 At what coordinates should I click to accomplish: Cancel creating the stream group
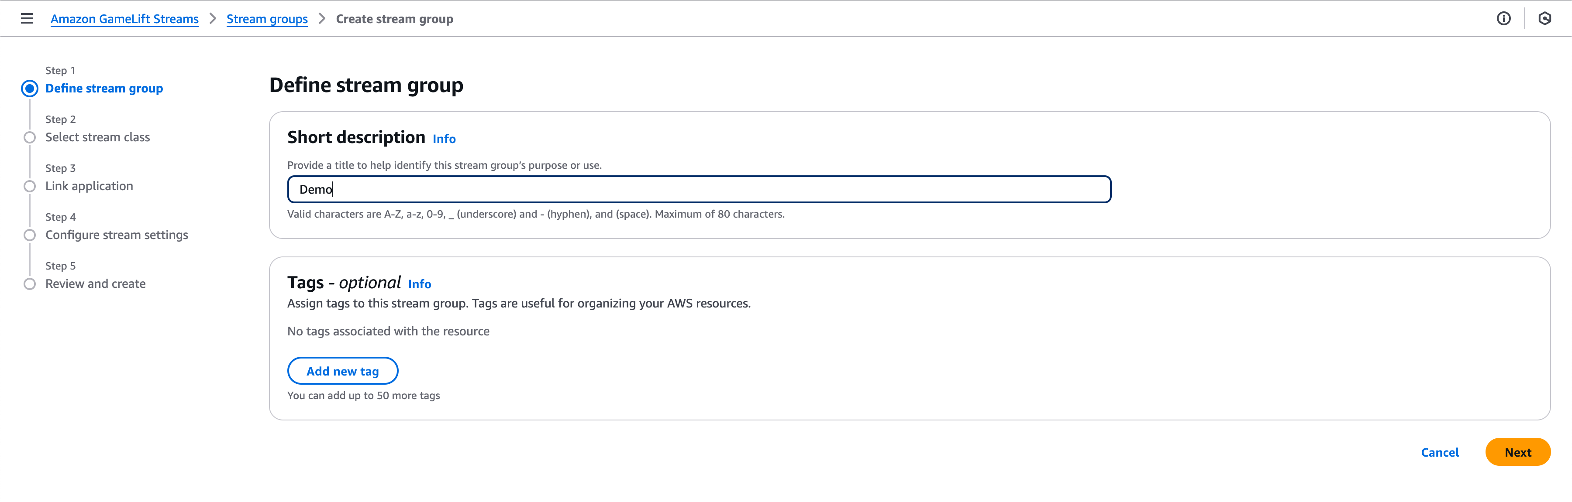coord(1440,452)
